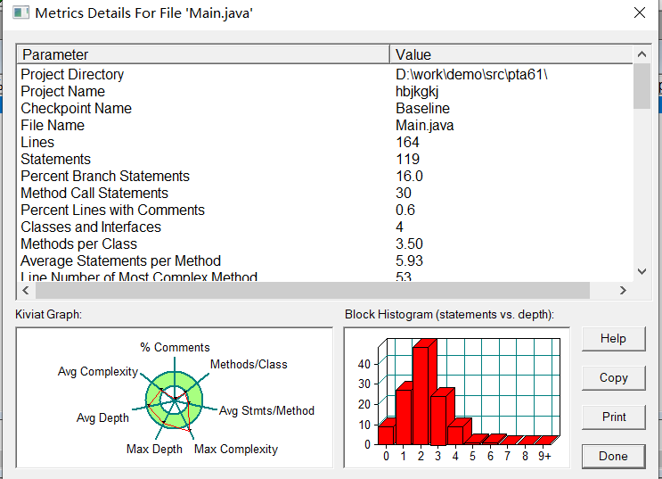Click the value 119
Screen dimensions: 662x479
407,159
